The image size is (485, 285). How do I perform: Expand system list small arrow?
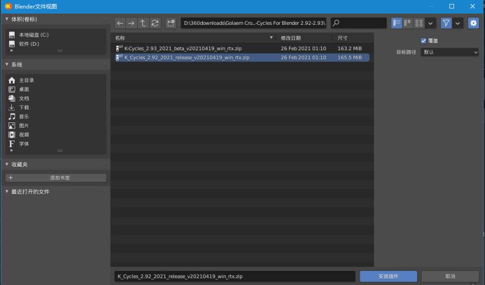pos(12,151)
